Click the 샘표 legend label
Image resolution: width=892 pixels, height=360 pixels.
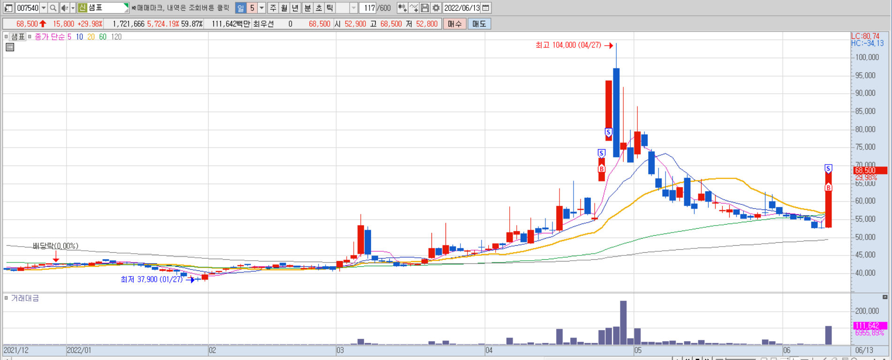point(18,37)
